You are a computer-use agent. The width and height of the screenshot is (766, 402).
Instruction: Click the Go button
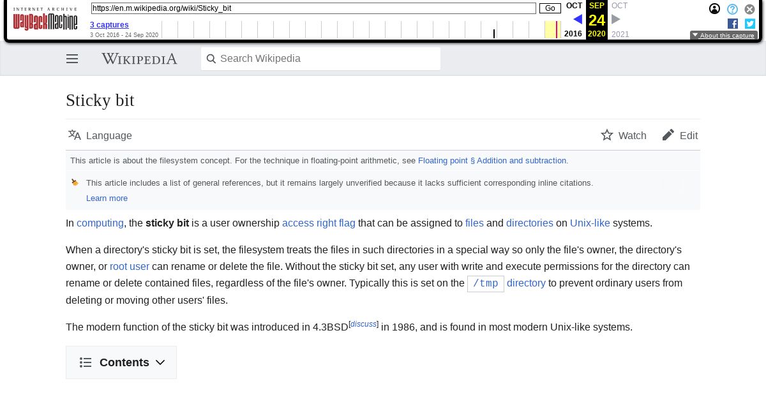click(550, 8)
